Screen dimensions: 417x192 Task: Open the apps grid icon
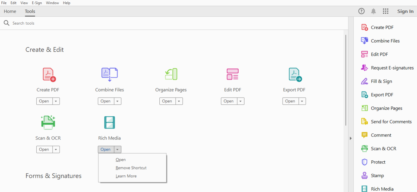386,11
